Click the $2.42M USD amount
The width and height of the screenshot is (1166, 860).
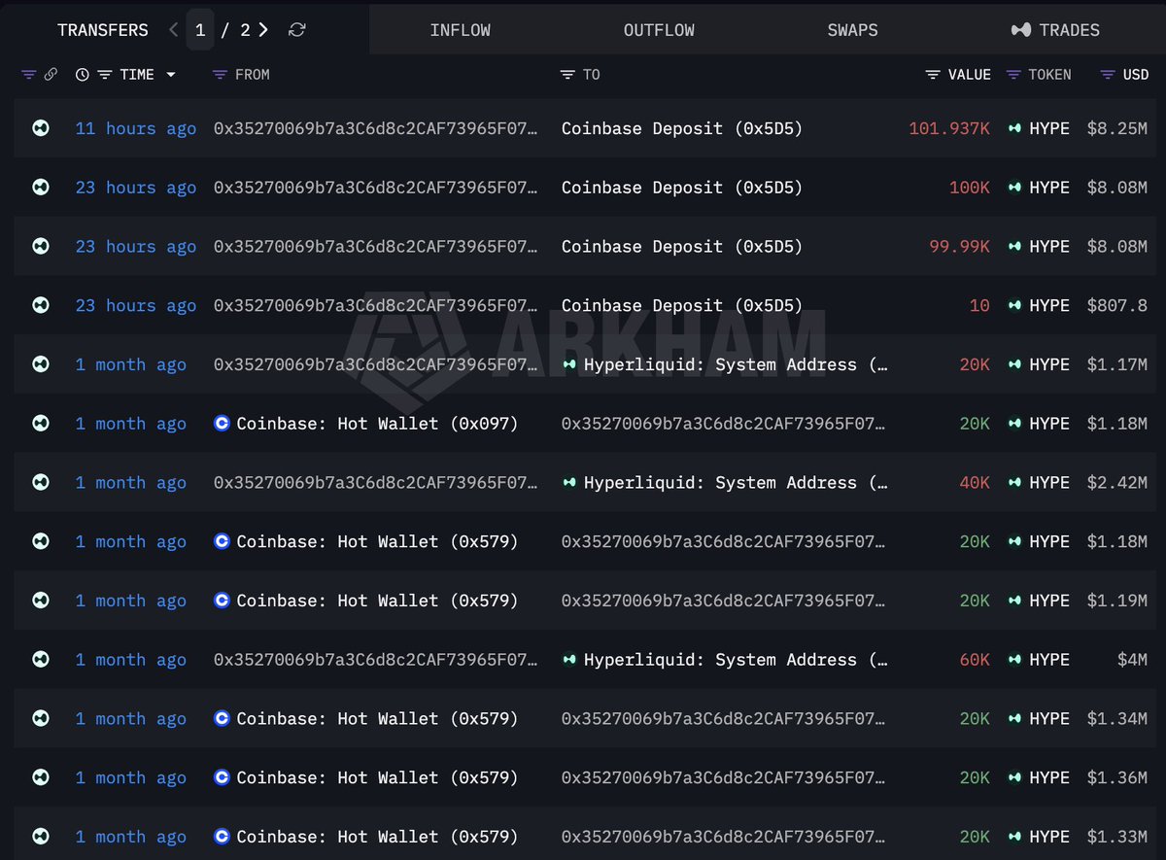(1117, 482)
